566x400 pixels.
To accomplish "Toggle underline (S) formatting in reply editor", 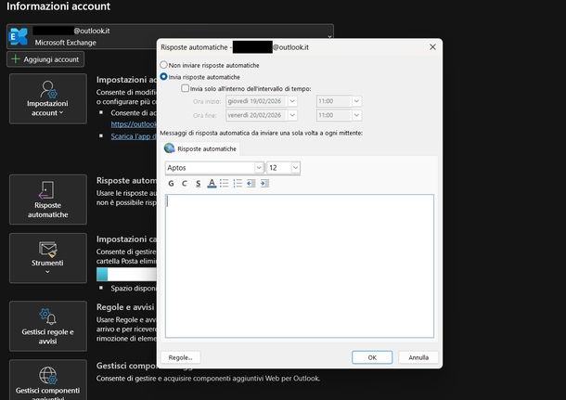I will click(x=198, y=184).
